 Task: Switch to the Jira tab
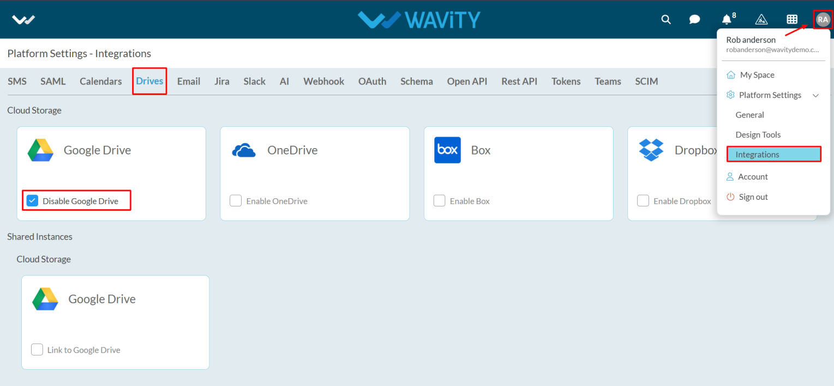[x=222, y=81]
